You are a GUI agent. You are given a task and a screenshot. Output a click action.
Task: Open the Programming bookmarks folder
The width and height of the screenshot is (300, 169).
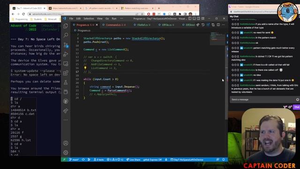[x=20, y=19]
